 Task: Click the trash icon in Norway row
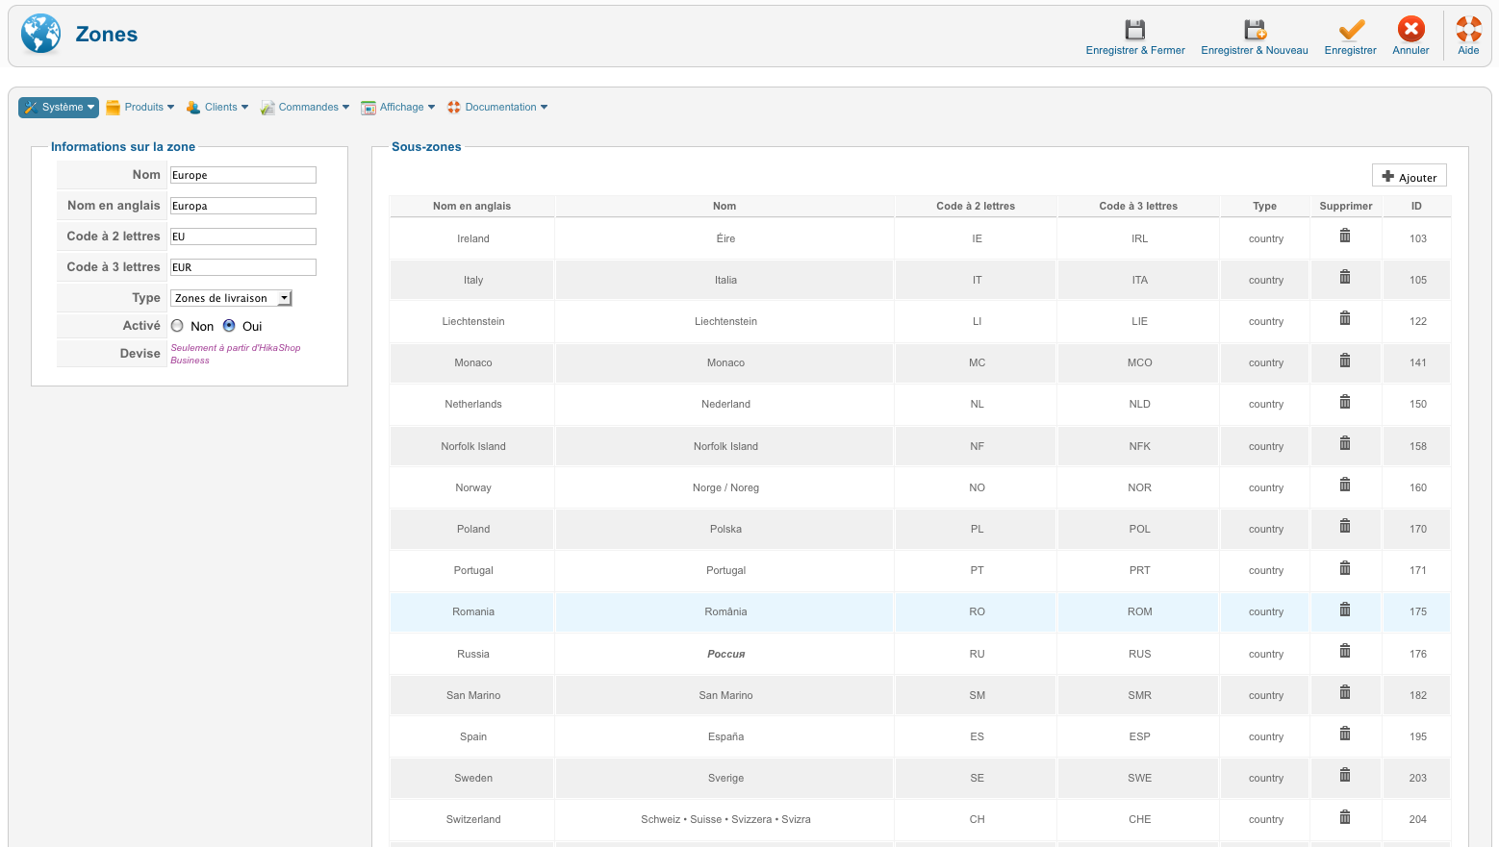(1345, 486)
